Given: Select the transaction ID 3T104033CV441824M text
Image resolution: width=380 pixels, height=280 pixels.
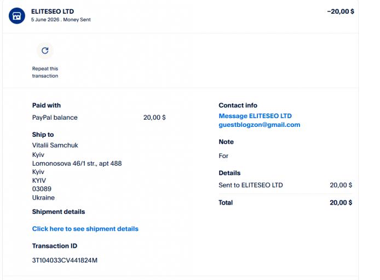Looking at the screenshot, I should pyautogui.click(x=65, y=260).
